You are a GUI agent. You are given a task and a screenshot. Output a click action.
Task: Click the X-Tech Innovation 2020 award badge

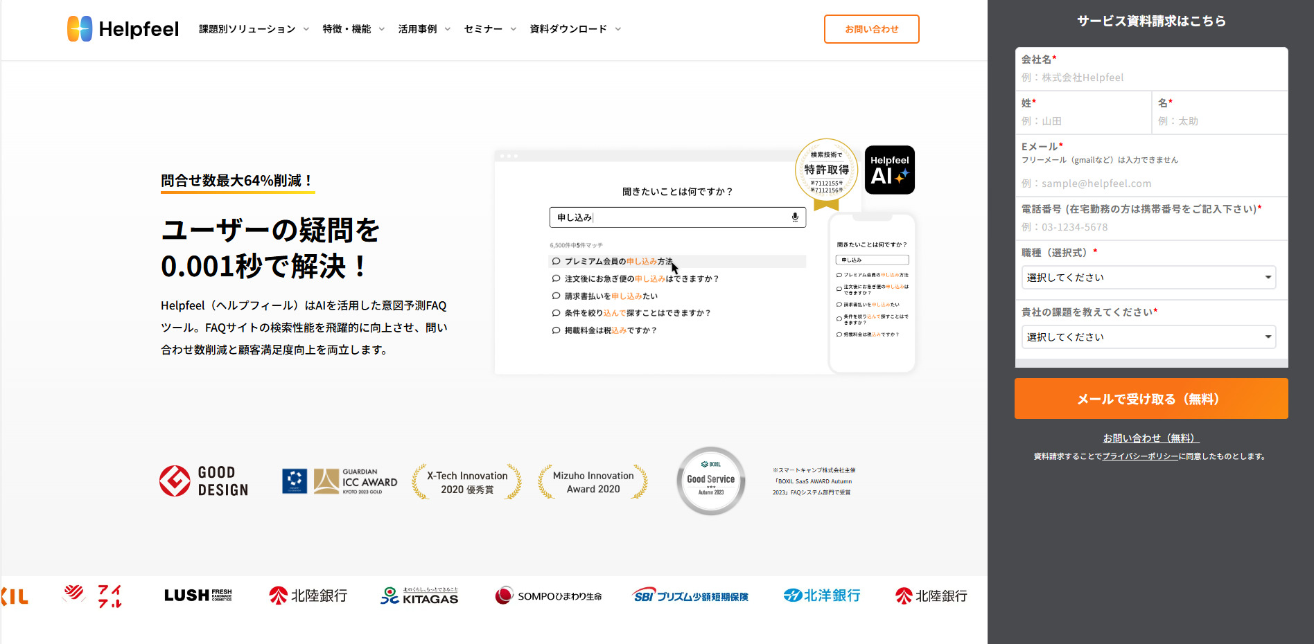coord(467,483)
